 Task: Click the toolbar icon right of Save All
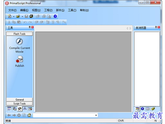click(38, 16)
